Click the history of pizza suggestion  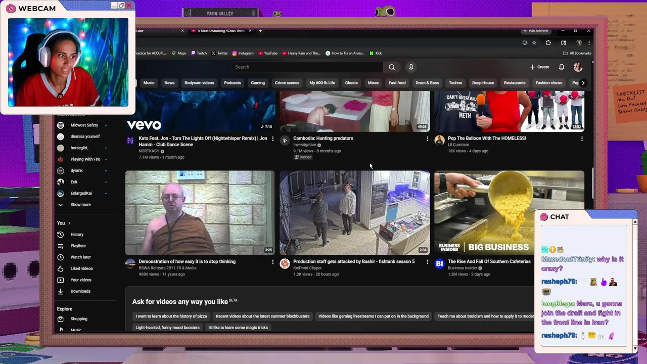click(171, 316)
